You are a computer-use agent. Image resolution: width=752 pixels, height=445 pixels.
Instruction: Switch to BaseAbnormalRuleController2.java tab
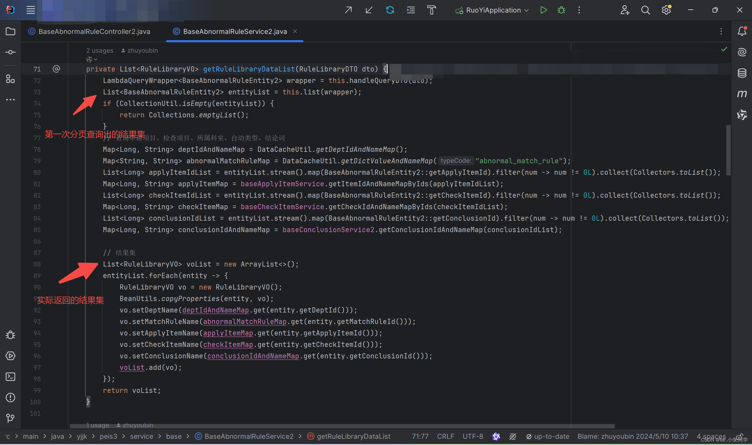click(94, 32)
